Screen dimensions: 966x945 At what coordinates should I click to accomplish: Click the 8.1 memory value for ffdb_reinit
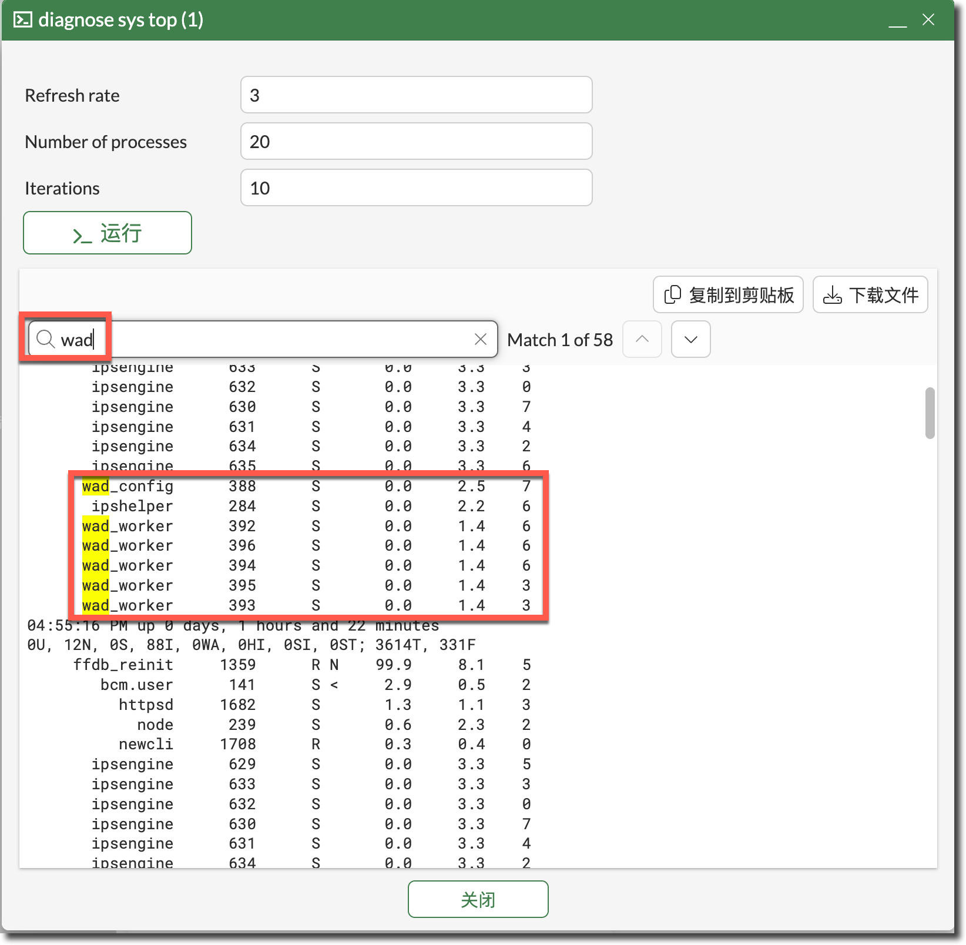pos(471,665)
